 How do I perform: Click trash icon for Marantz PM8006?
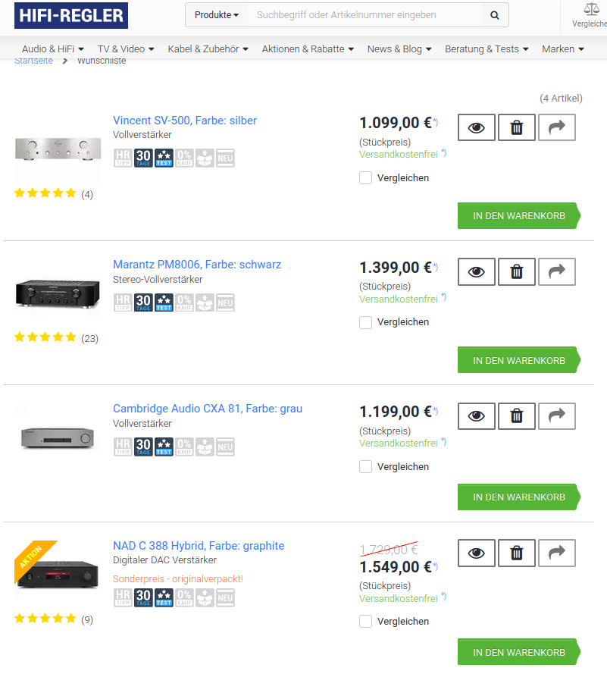(x=517, y=271)
